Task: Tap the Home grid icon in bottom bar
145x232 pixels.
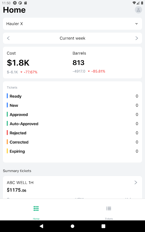Action: click(36, 208)
